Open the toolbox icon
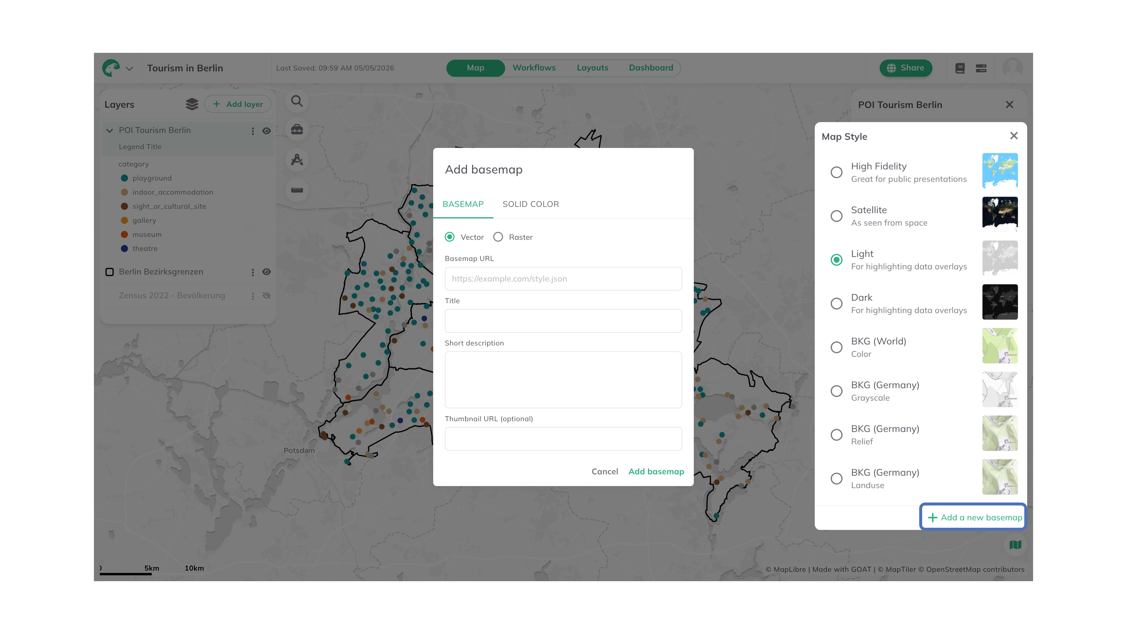The width and height of the screenshot is (1127, 634). (297, 130)
